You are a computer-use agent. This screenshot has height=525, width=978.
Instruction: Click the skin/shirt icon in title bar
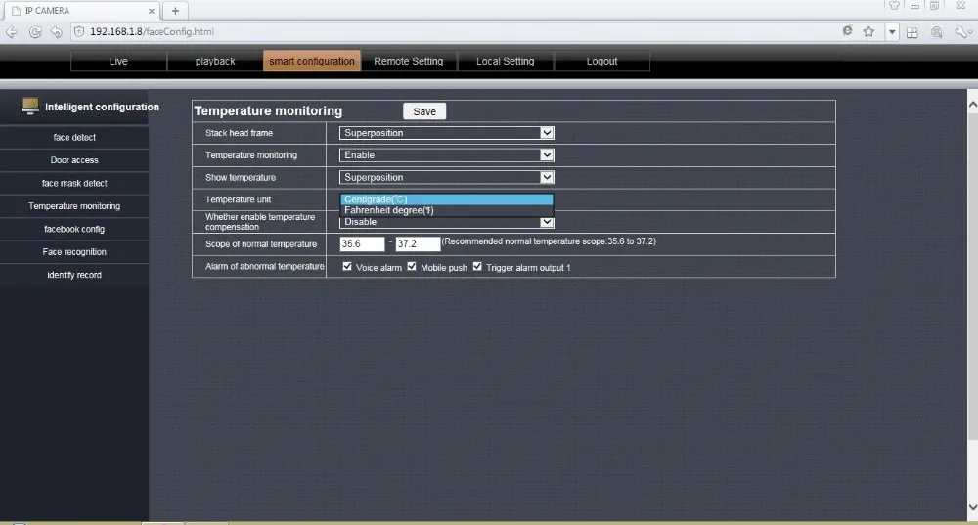[894, 6]
